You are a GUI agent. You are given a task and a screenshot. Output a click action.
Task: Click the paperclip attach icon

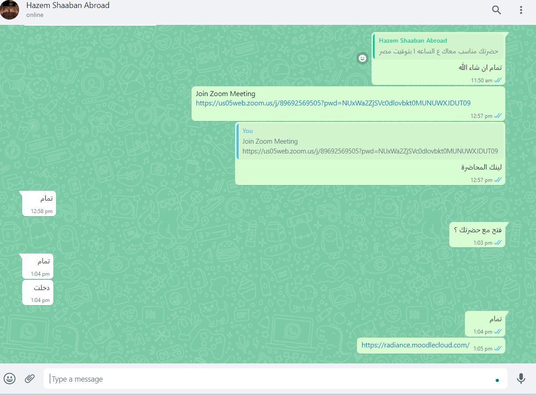click(30, 379)
